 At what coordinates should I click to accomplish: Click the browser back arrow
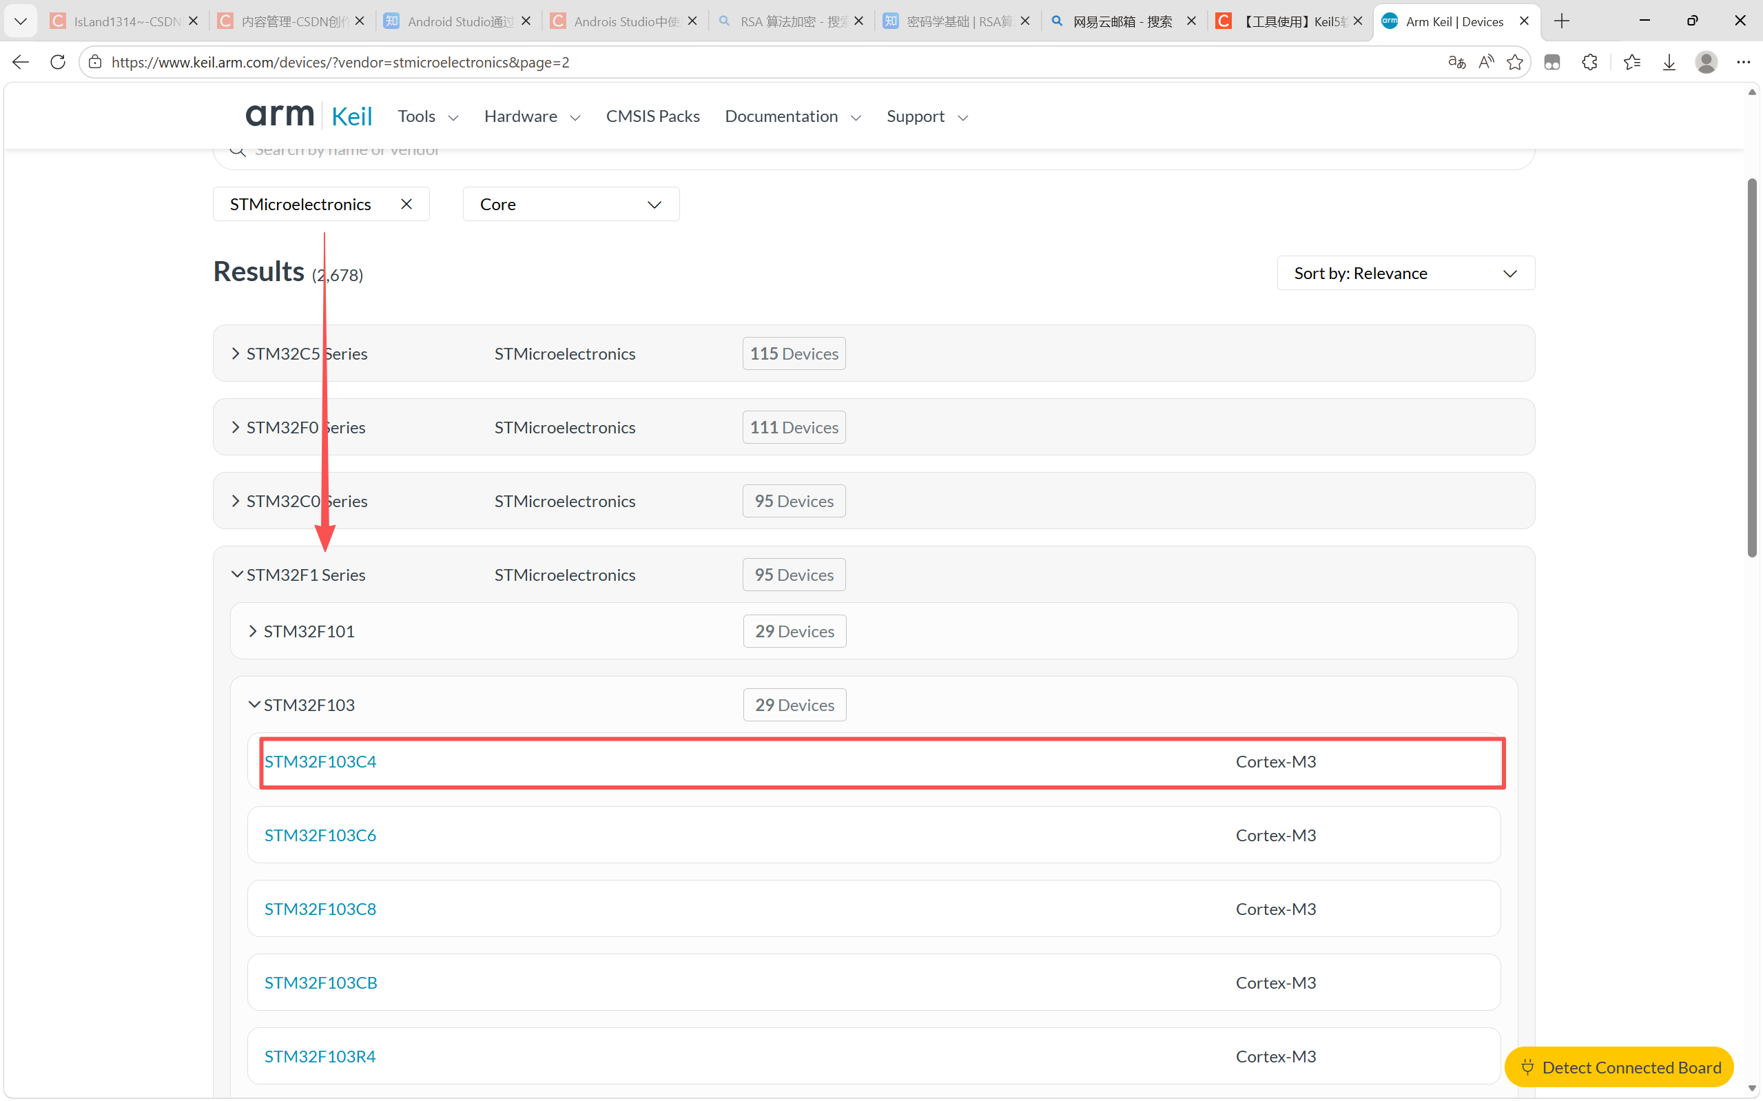pos(21,62)
